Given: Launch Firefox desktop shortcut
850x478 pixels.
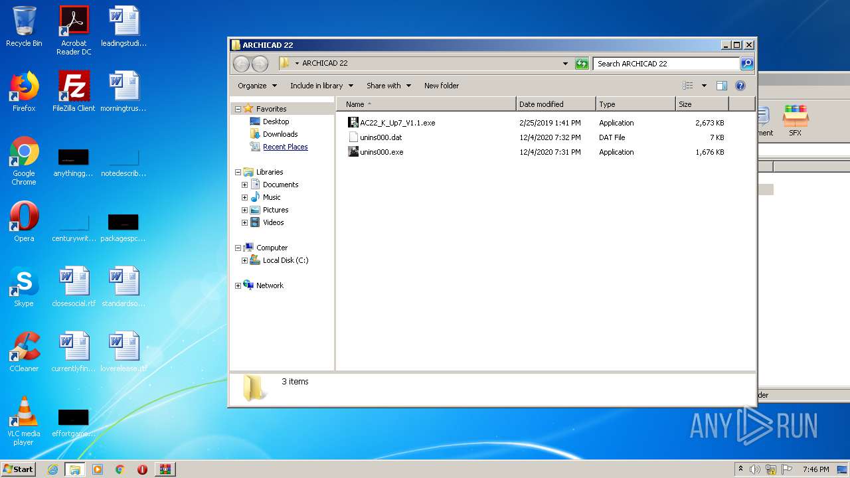Looking at the screenshot, I should (24, 92).
